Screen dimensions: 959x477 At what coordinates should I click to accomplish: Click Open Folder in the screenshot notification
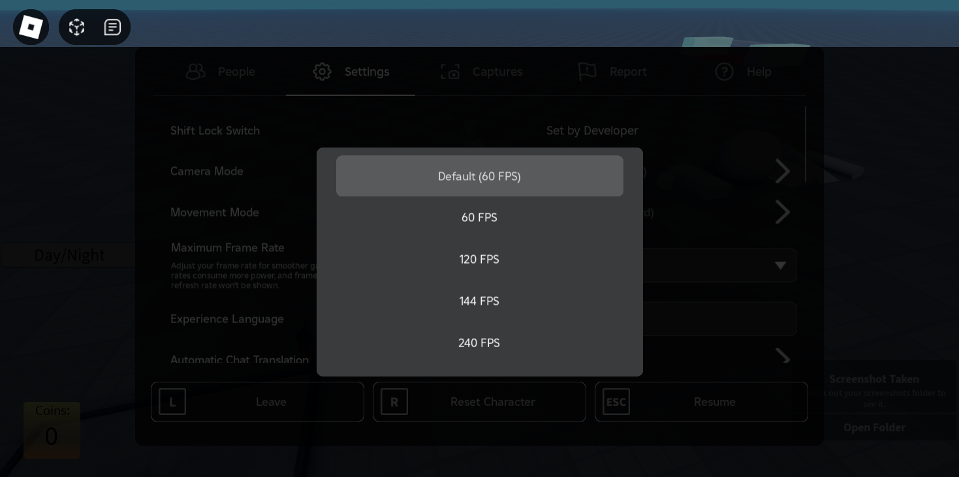(874, 427)
